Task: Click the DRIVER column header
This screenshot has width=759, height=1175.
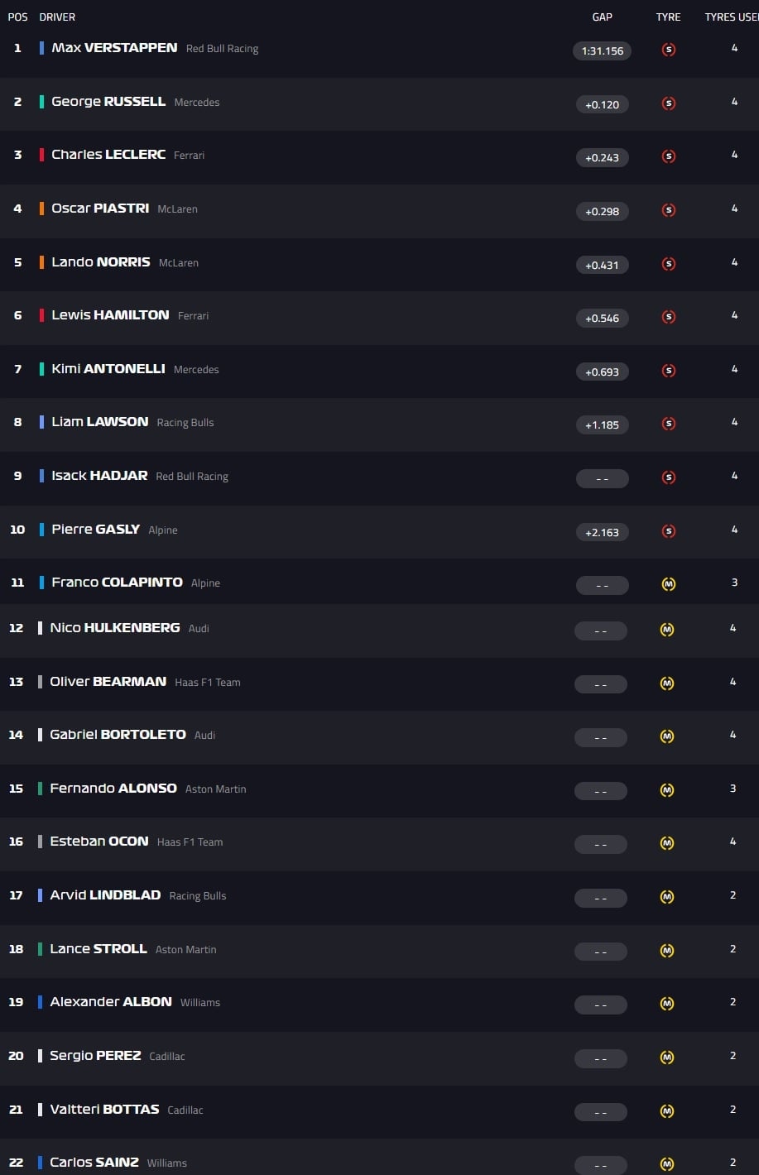Action: pyautogui.click(x=57, y=17)
